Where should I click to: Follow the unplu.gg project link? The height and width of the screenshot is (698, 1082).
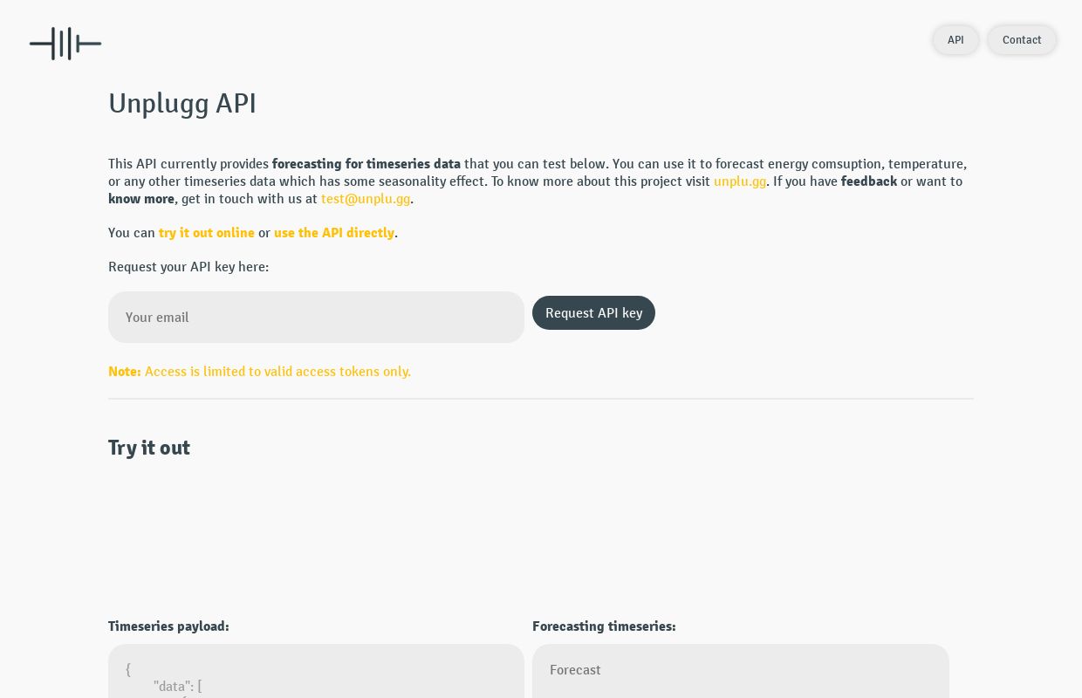[740, 181]
